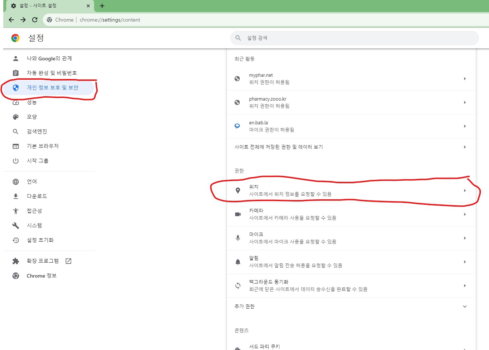Open 자동 완성 및 비밀번호 menu item
489x350 pixels.
[52, 73]
